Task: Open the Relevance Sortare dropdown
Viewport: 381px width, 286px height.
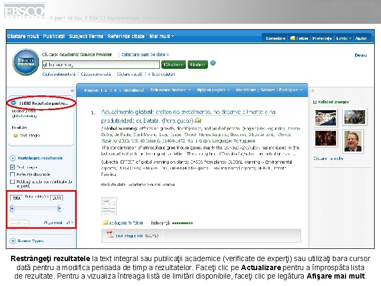Action: (170, 90)
